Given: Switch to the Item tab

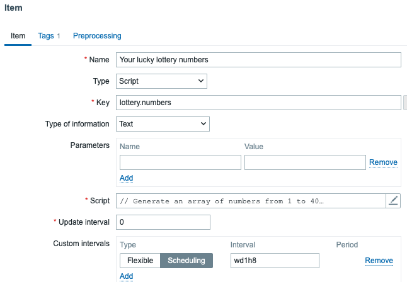Looking at the screenshot, I should tap(18, 36).
